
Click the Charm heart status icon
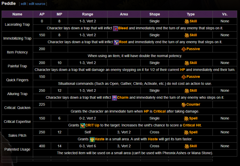pos(114,98)
